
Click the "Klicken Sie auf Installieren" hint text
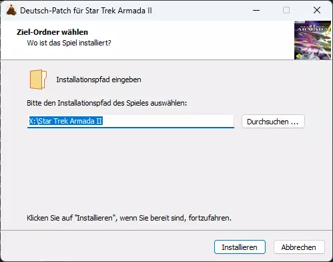coord(129,218)
